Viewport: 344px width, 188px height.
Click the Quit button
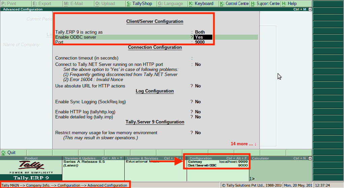click(x=13, y=152)
